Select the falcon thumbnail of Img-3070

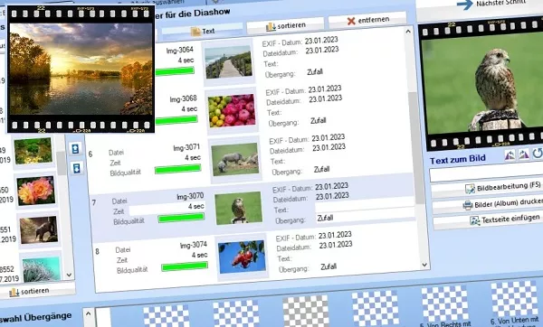coord(238,208)
